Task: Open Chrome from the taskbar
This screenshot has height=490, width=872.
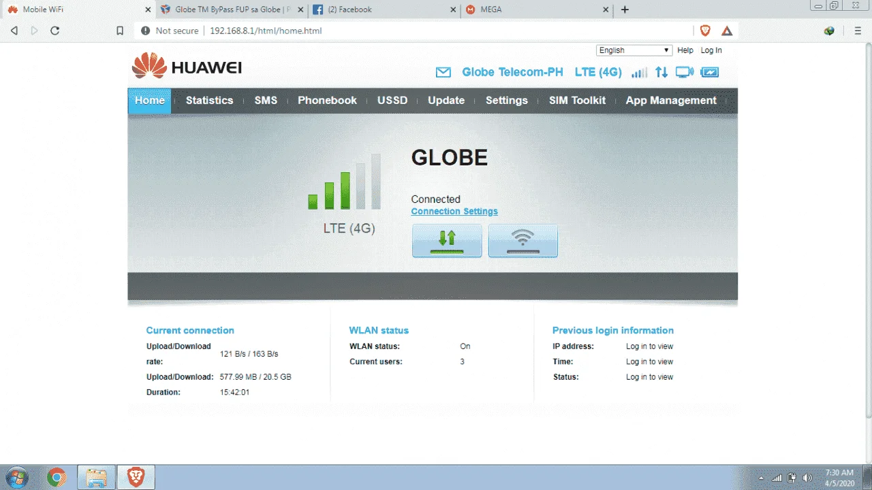Action: coord(57,477)
